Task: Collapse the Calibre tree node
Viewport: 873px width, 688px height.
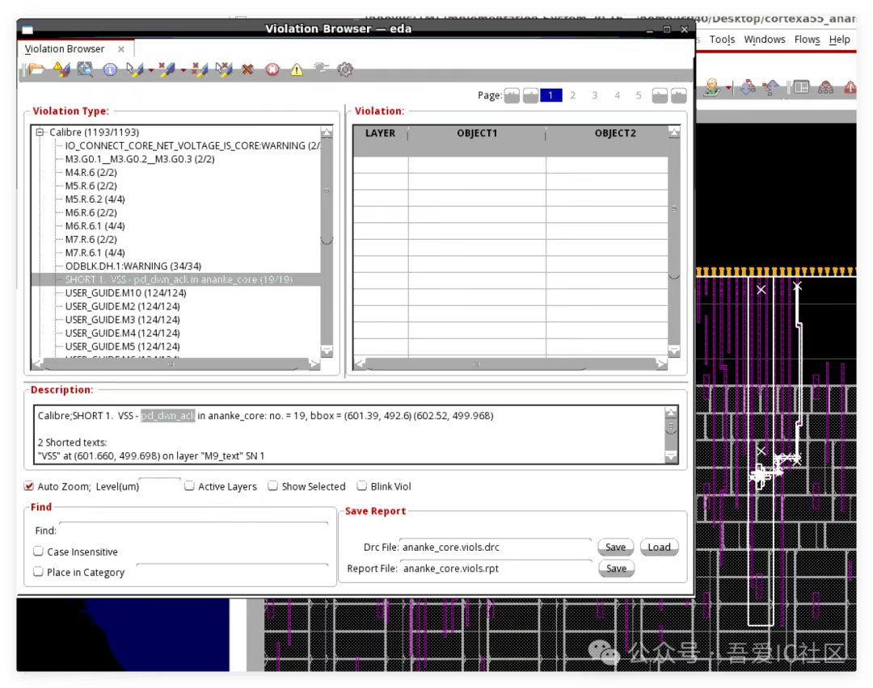Action: [x=40, y=132]
